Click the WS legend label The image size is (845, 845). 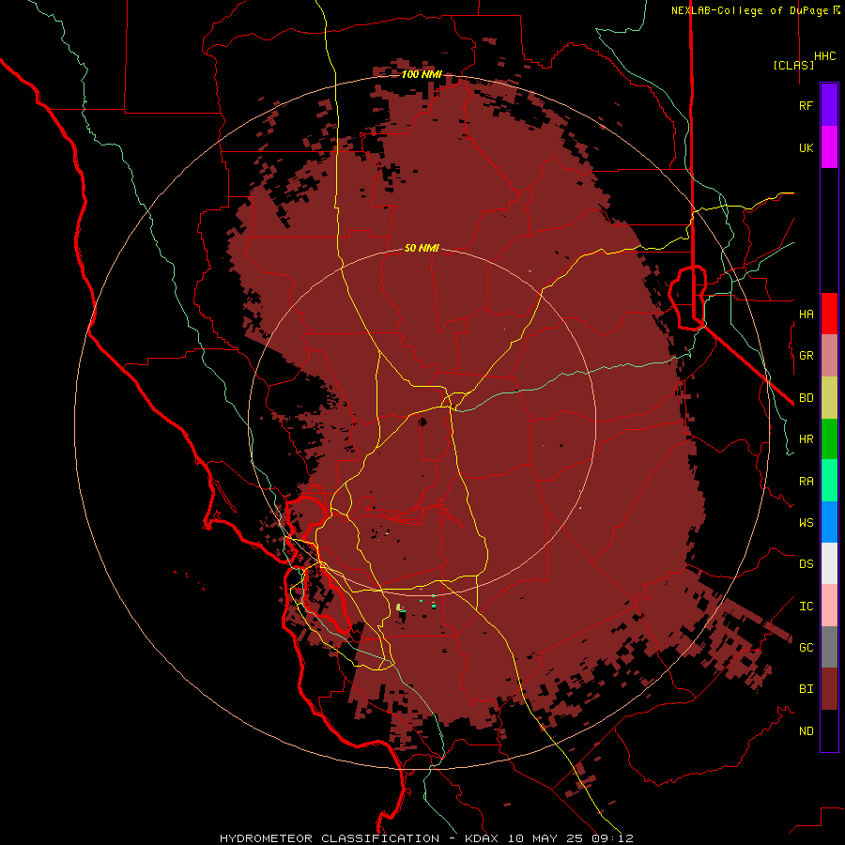point(807,522)
